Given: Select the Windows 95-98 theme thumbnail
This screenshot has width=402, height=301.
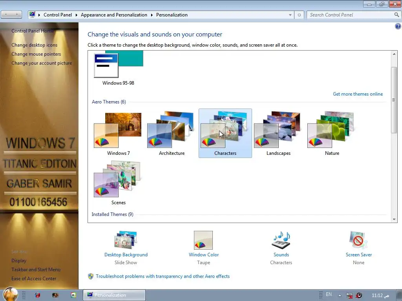Looking at the screenshot, I should (119, 65).
